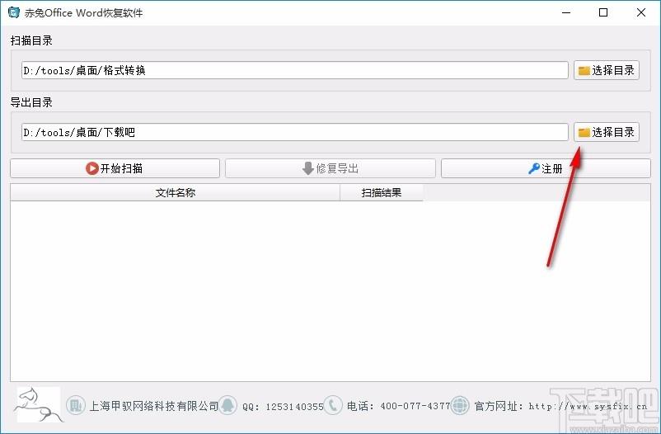Open the 注册 register button

click(546, 168)
